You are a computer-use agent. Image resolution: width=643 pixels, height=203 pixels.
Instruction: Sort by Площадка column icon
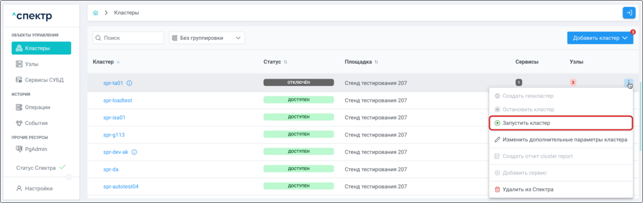(376, 62)
